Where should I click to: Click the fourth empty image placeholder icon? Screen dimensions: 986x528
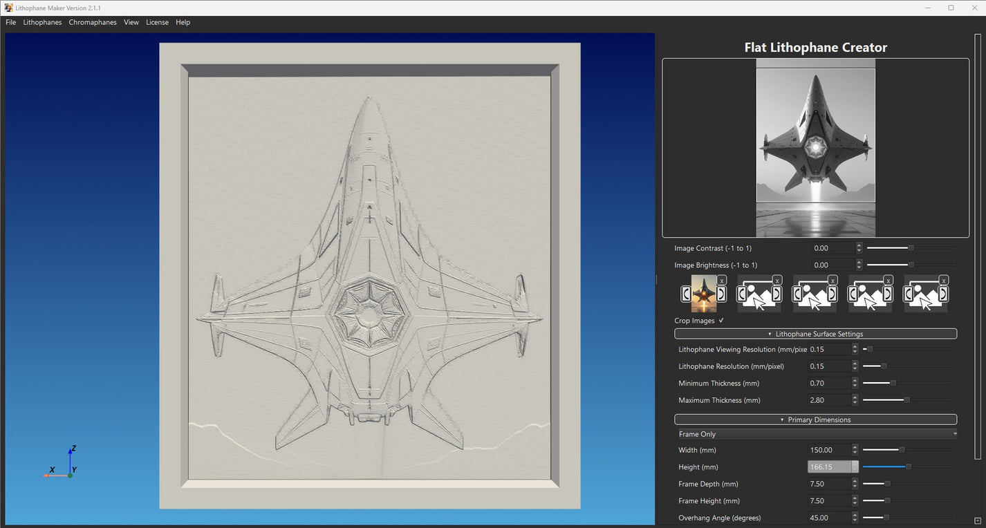click(x=870, y=296)
